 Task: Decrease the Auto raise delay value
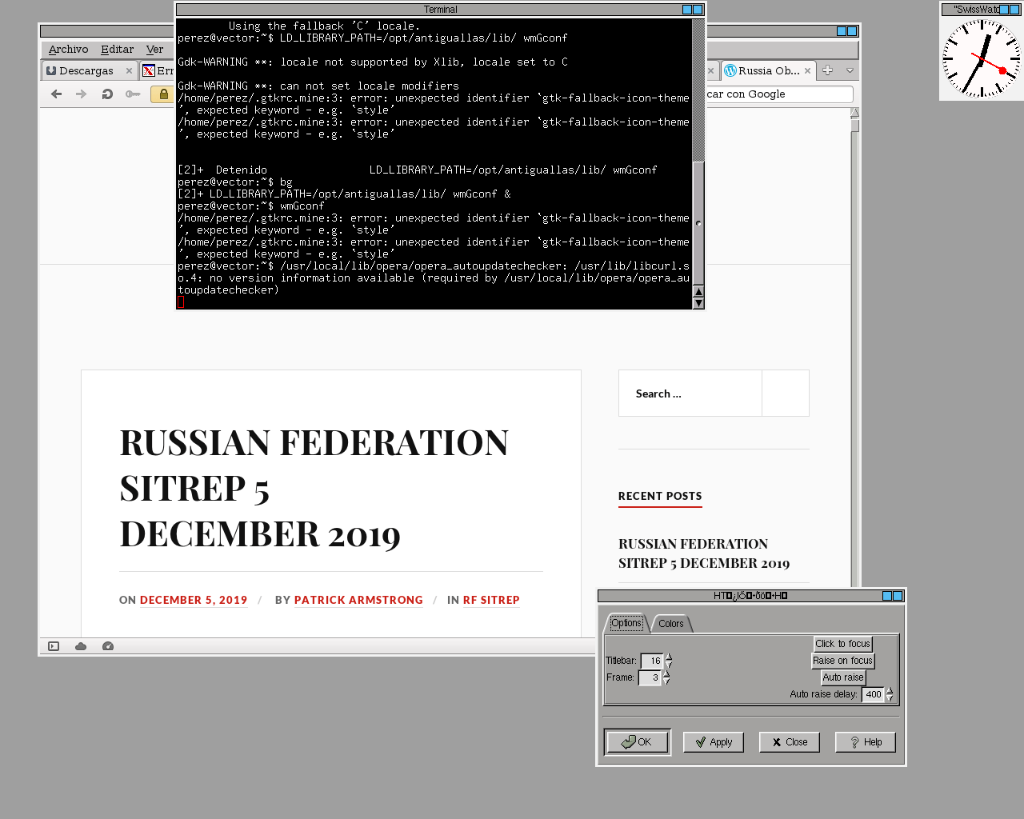[890, 698]
